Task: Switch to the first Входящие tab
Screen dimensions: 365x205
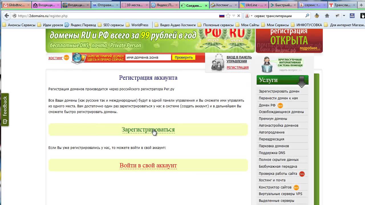Action: click(x=46, y=5)
